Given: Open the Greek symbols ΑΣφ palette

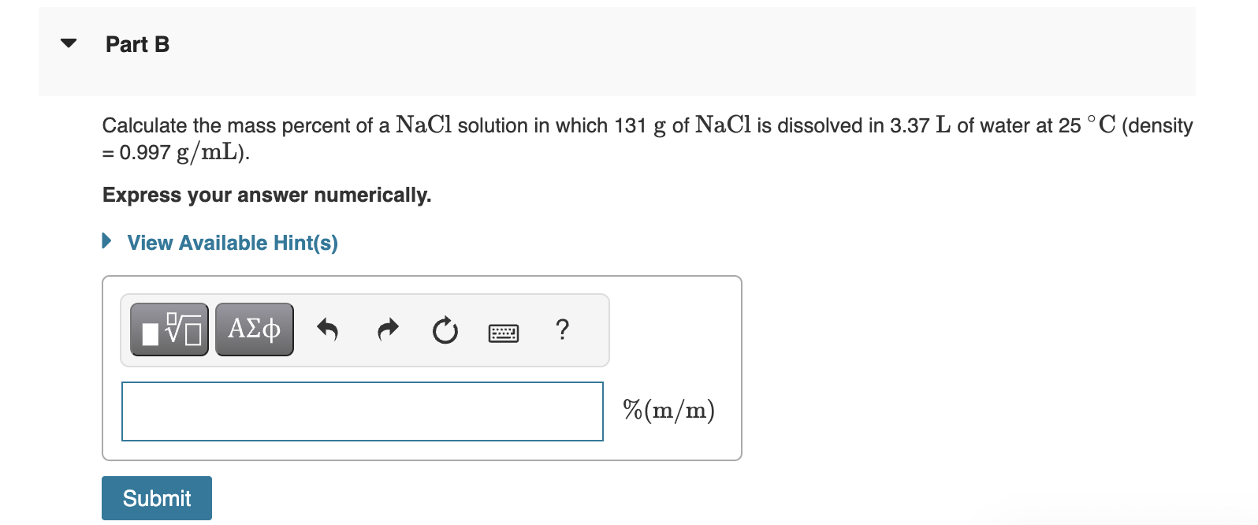Looking at the screenshot, I should [x=254, y=329].
